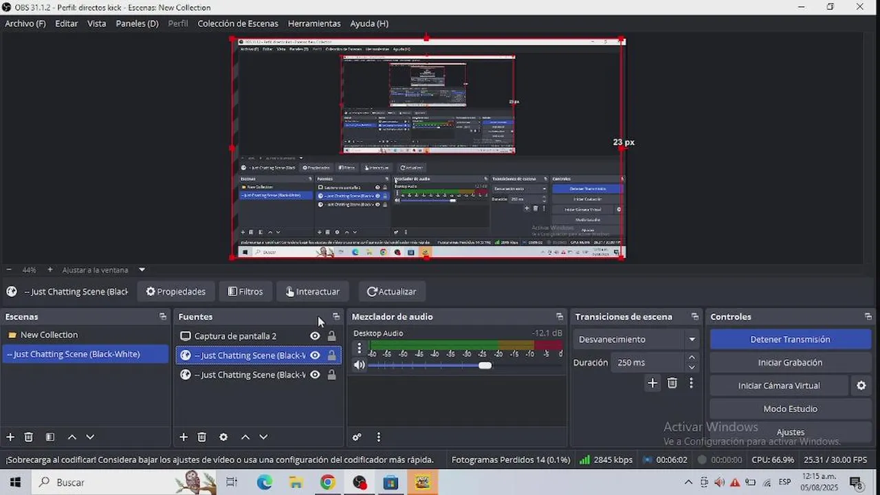880x495 pixels.
Task: Open the Herramientas menu
Action: (x=314, y=23)
